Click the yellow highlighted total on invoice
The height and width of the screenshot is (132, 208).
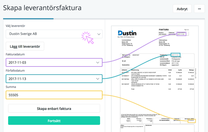point(192,120)
